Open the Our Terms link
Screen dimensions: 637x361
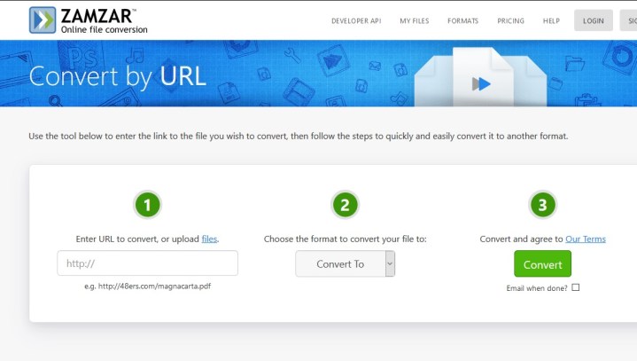pos(586,239)
